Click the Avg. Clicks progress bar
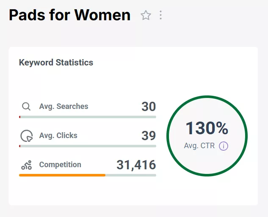 pyautogui.click(x=88, y=146)
